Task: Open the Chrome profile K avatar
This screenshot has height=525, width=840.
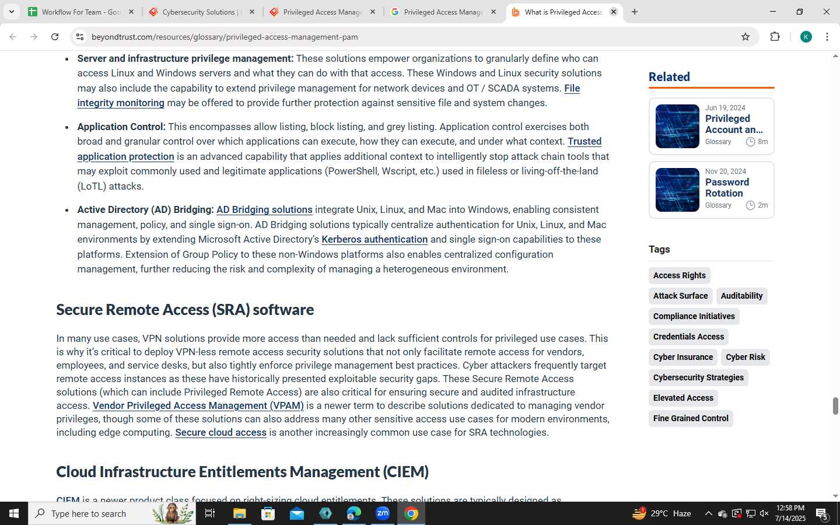Action: (x=806, y=37)
